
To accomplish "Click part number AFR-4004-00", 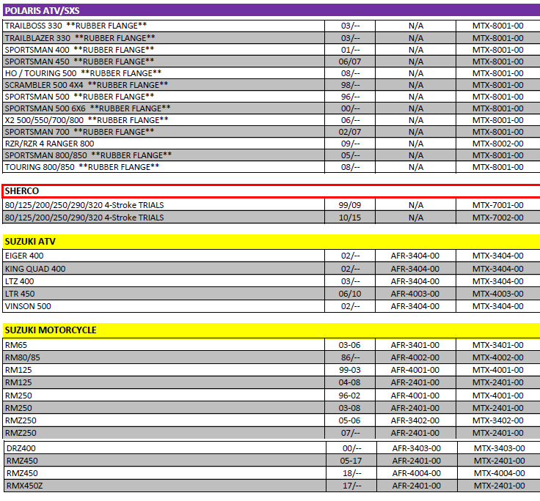I will pos(416,473).
